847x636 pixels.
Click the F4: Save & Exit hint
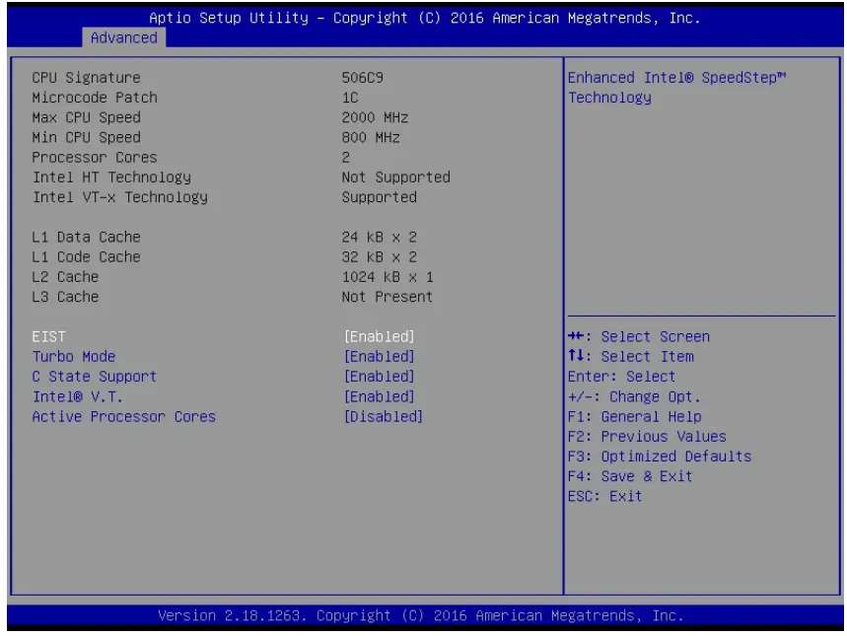pyautogui.click(x=630, y=476)
